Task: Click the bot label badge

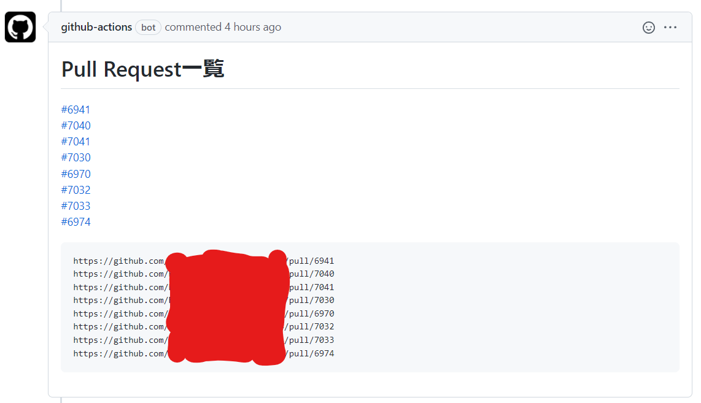Action: pyautogui.click(x=148, y=28)
